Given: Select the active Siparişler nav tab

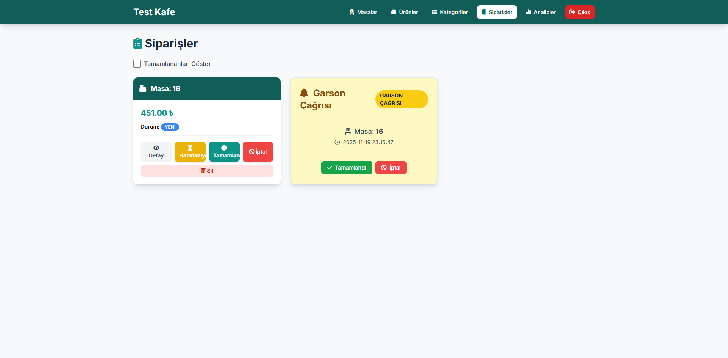Looking at the screenshot, I should pos(496,12).
